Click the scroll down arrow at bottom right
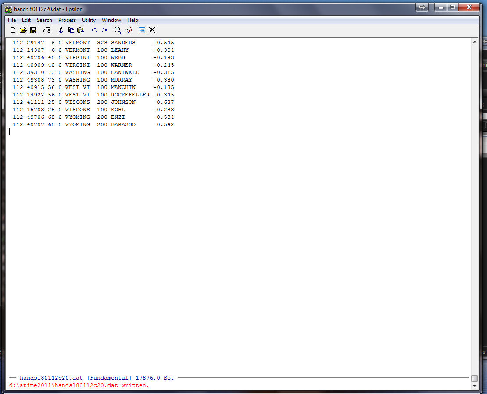Image resolution: width=487 pixels, height=394 pixels. (474, 386)
